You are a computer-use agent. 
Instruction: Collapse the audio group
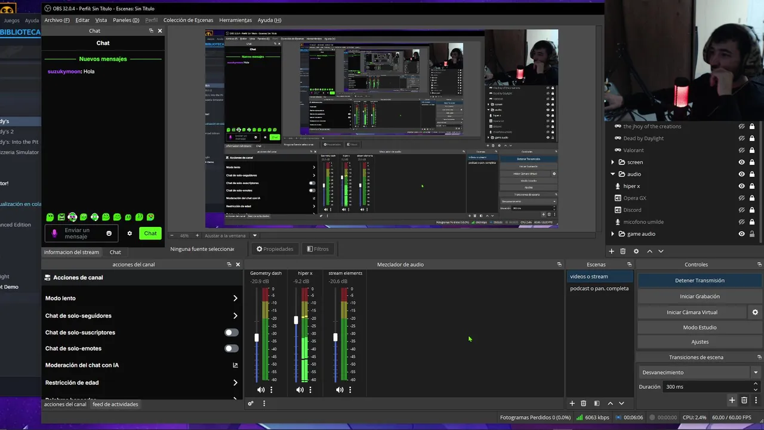[x=612, y=174]
